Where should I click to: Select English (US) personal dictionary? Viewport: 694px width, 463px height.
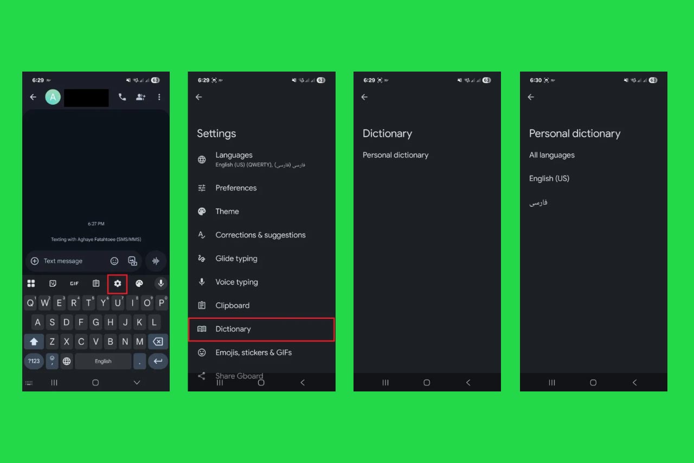(549, 178)
